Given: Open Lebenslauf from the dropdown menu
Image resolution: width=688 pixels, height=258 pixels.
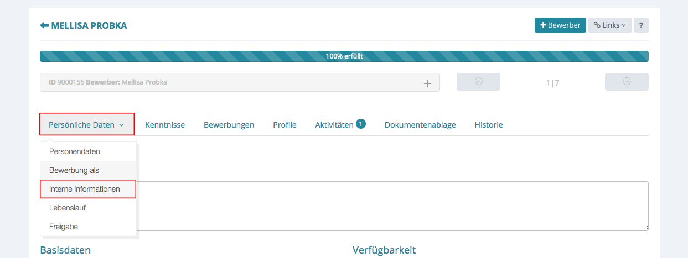Looking at the screenshot, I should tap(68, 208).
